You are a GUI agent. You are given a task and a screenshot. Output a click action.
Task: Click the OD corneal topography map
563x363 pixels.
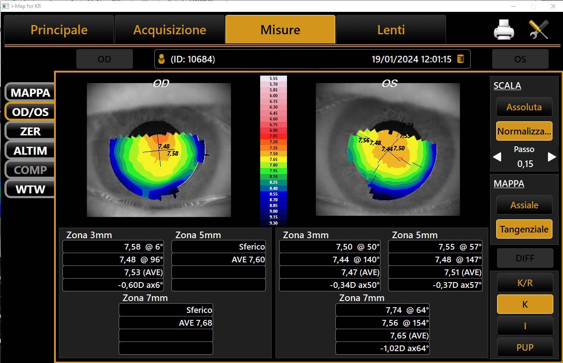(x=159, y=150)
